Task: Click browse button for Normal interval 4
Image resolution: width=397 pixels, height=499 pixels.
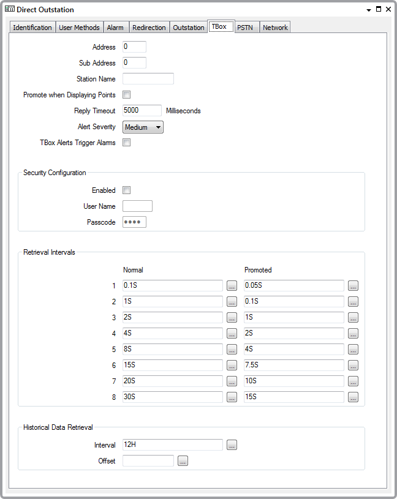Action: click(x=232, y=334)
